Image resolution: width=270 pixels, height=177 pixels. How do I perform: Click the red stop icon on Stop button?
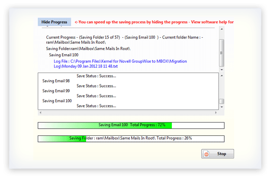pyautogui.click(x=207, y=154)
